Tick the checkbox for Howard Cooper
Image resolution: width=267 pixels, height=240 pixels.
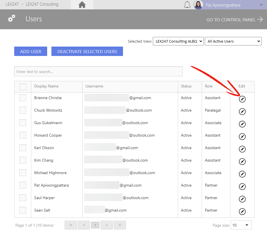tap(23, 135)
